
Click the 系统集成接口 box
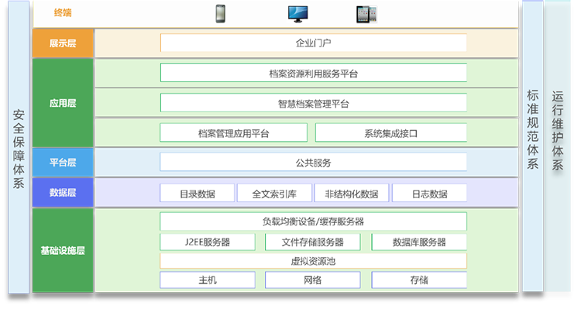point(391,132)
